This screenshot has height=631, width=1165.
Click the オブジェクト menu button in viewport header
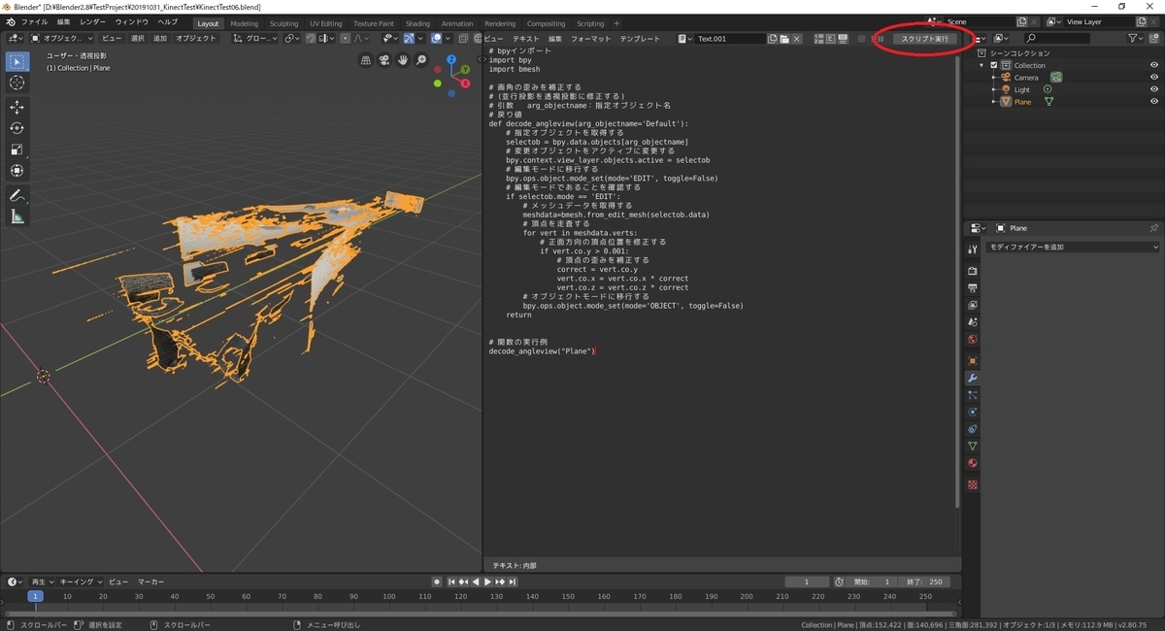[x=196, y=39]
